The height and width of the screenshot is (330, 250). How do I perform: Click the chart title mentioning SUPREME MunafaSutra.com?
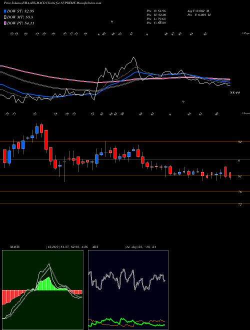tap(52, 3)
